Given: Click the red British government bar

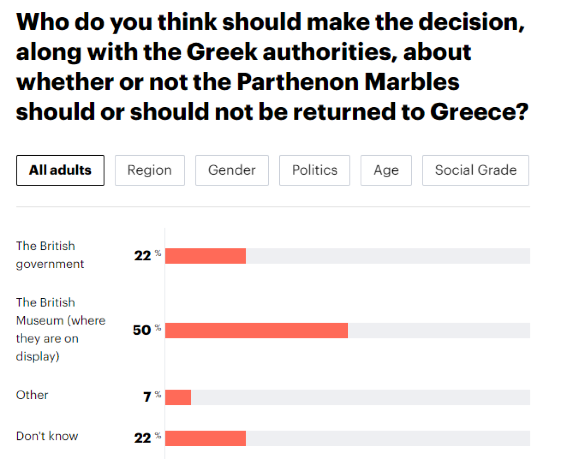Looking at the screenshot, I should [205, 256].
